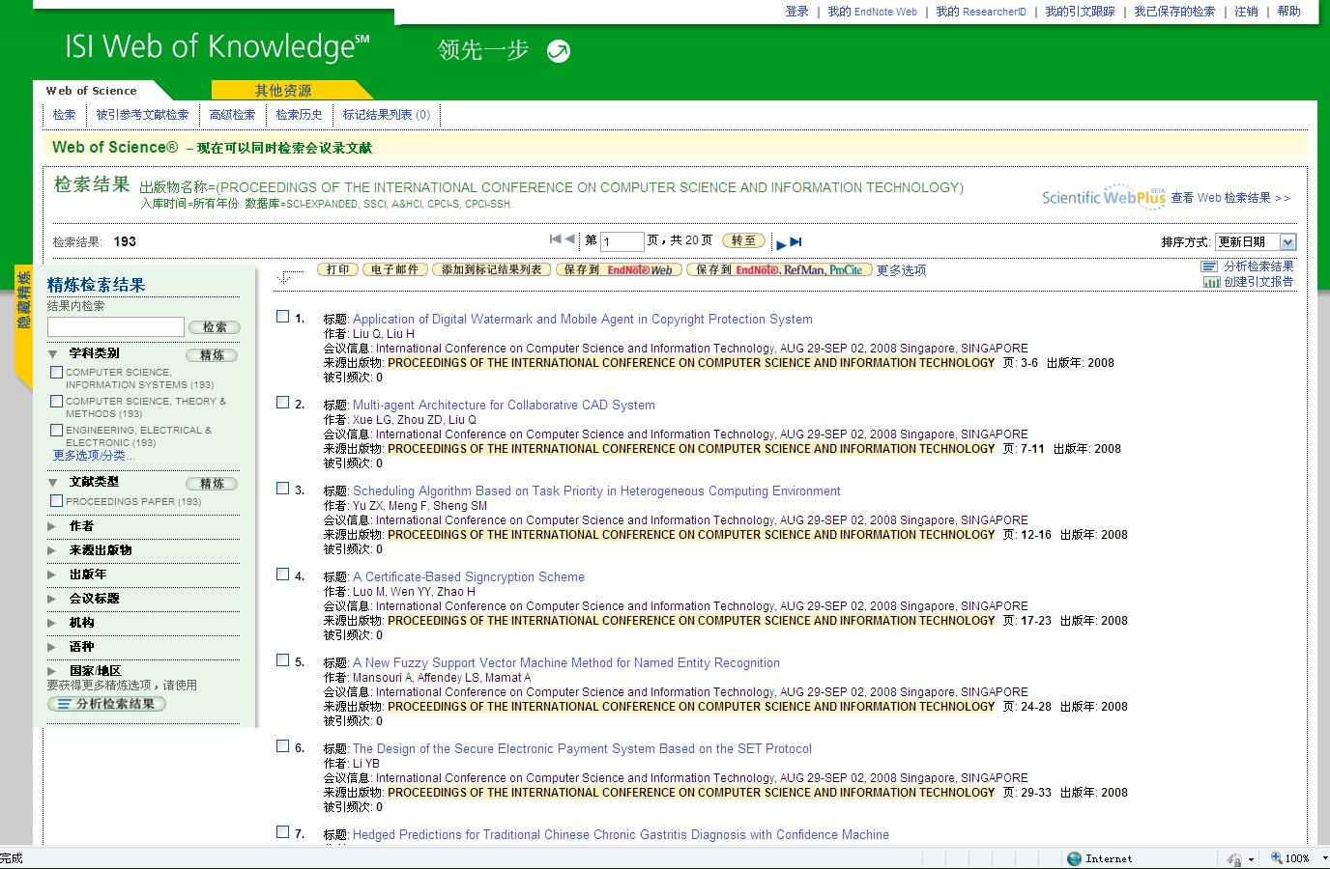Open the 检索历史 menu item
The image size is (1330, 869).
click(299, 114)
